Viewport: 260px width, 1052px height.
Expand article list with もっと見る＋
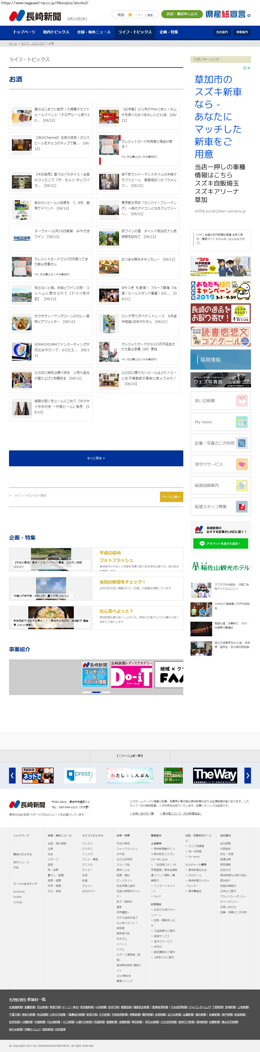(x=96, y=458)
